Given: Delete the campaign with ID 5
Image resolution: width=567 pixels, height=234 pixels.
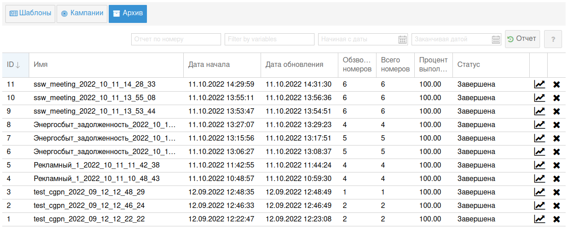Looking at the screenshot, I should pos(556,165).
